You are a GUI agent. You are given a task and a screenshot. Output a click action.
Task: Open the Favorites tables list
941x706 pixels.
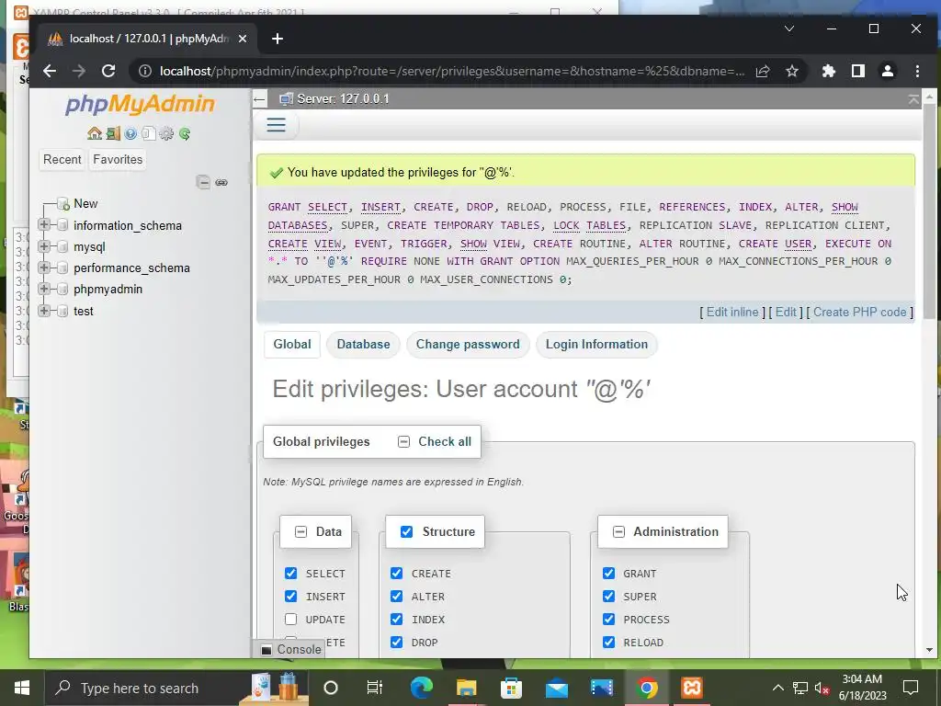coord(118,160)
